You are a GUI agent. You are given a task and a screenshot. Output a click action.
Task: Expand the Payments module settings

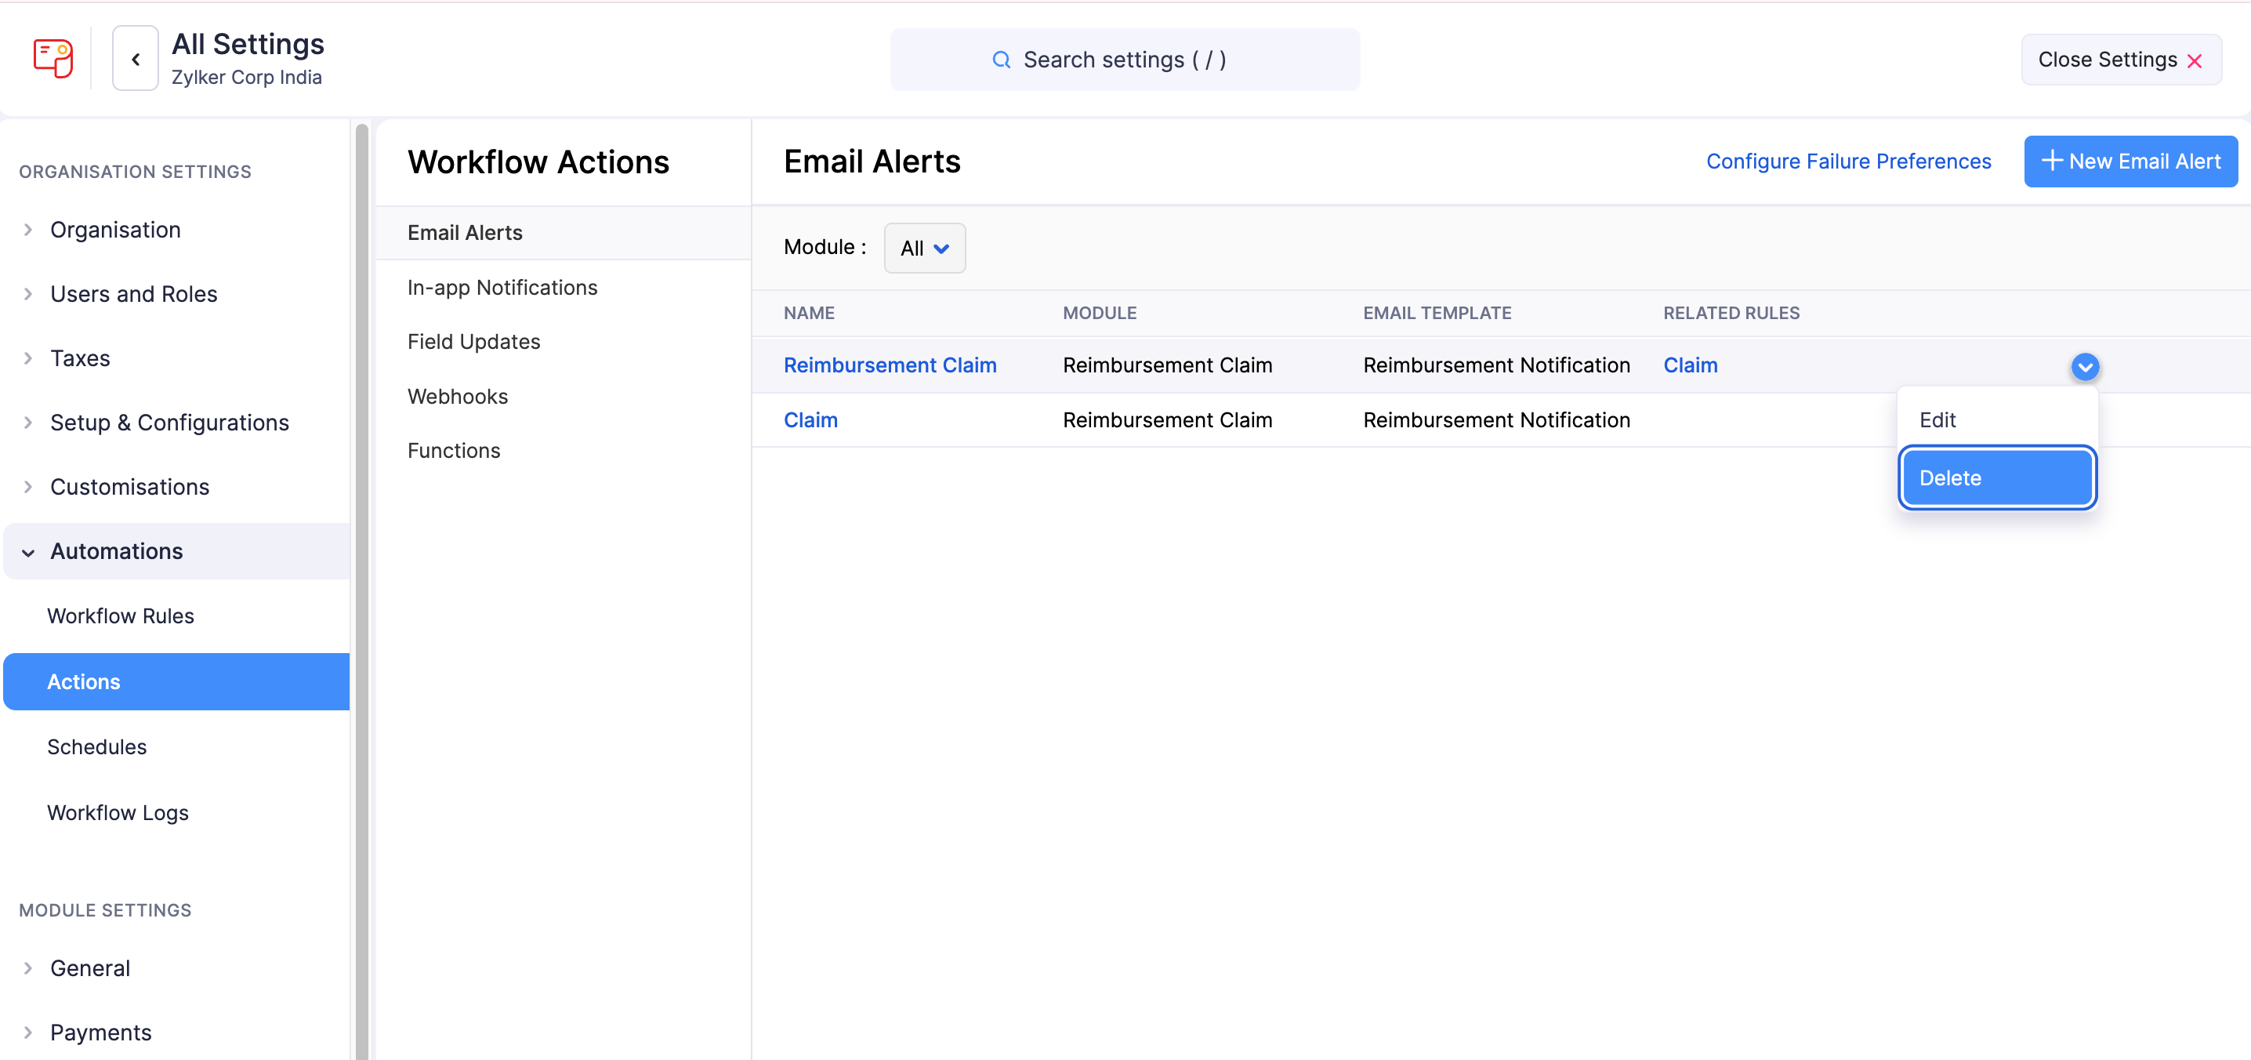click(x=28, y=1032)
